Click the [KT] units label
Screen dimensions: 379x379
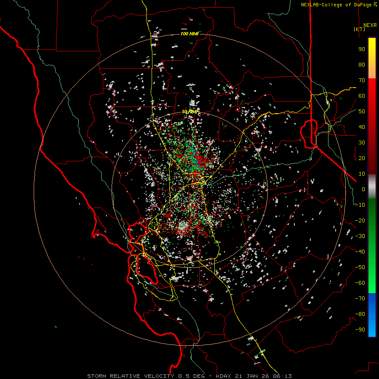[x=360, y=29]
